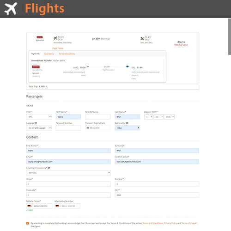Open the Mobile Phone German flag selector
This screenshot has width=231, height=231.
(x=30, y=206)
